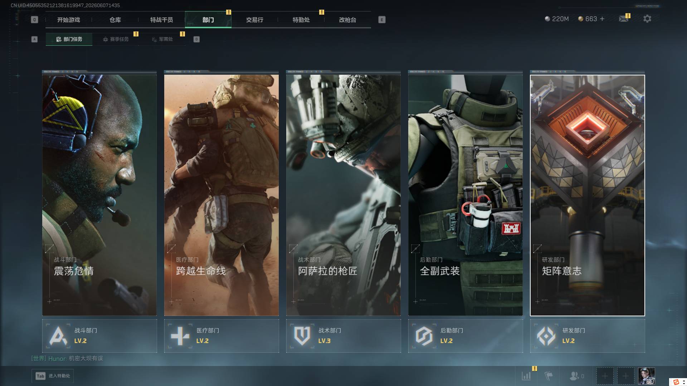Open the settings gear icon
The image size is (687, 386).
pos(647,19)
